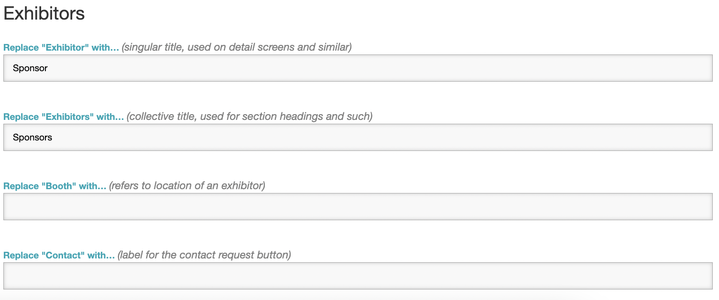Screen dimensions: 719x300
Task: Click the "label for the contact request button" hint
Action: (204, 255)
